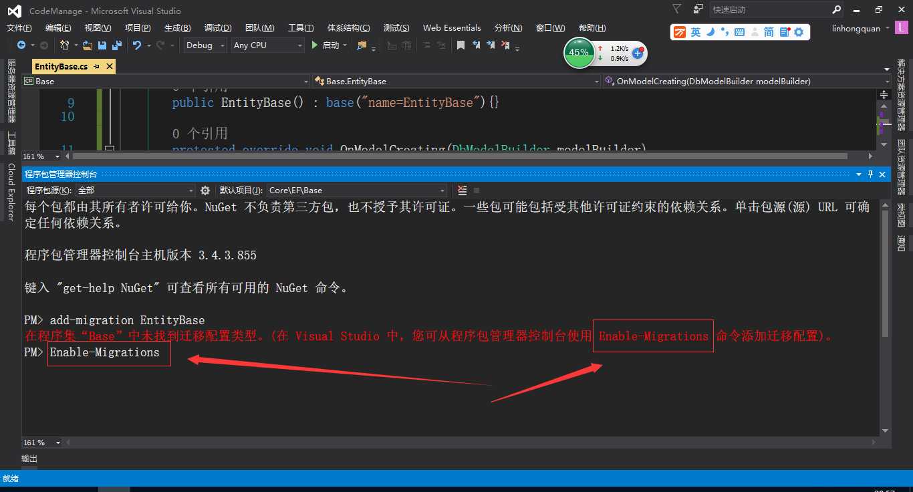Click the 0 个引用 reference count link
Image resolution: width=913 pixels, height=492 pixels.
[200, 134]
